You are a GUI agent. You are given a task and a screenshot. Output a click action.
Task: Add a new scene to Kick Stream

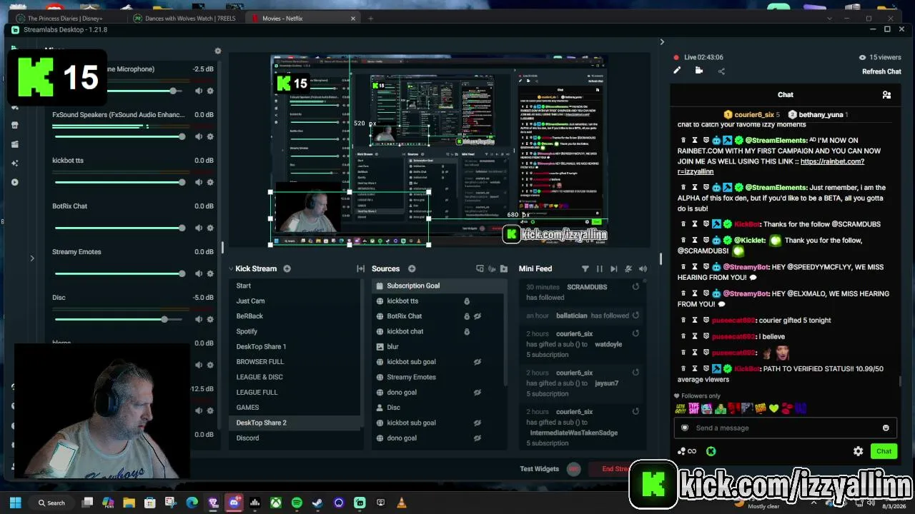point(287,268)
